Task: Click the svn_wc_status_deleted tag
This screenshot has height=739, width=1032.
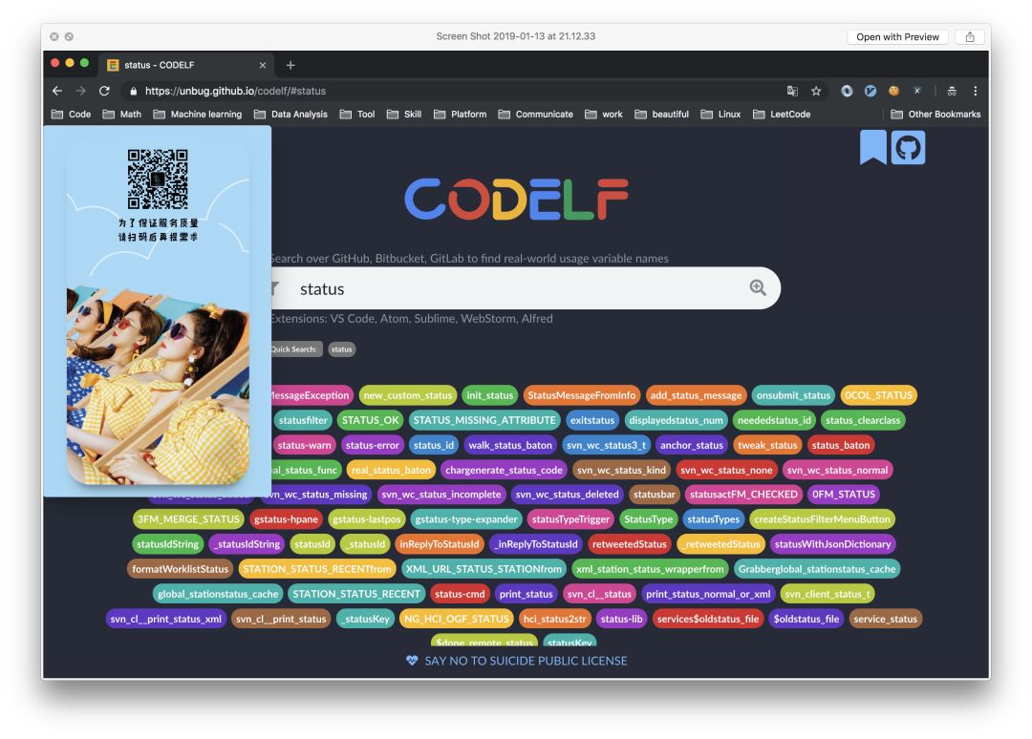Action: [x=568, y=495]
